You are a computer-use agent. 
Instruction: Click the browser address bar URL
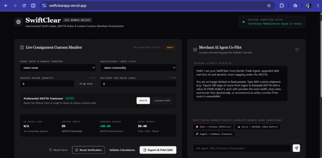click(x=68, y=6)
